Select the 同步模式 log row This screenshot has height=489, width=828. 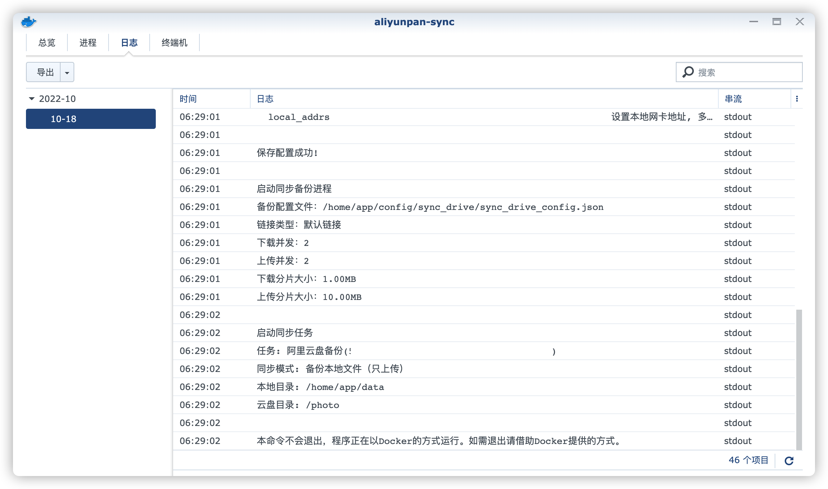coord(484,369)
